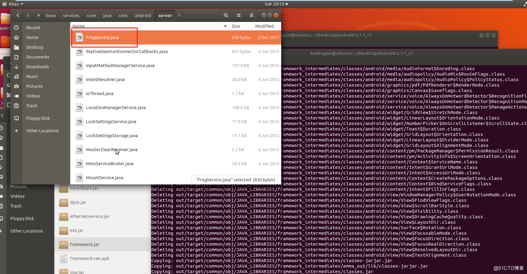Navigate to 'android' path segment
Viewport: 527px width, 274px height.
coord(143,16)
